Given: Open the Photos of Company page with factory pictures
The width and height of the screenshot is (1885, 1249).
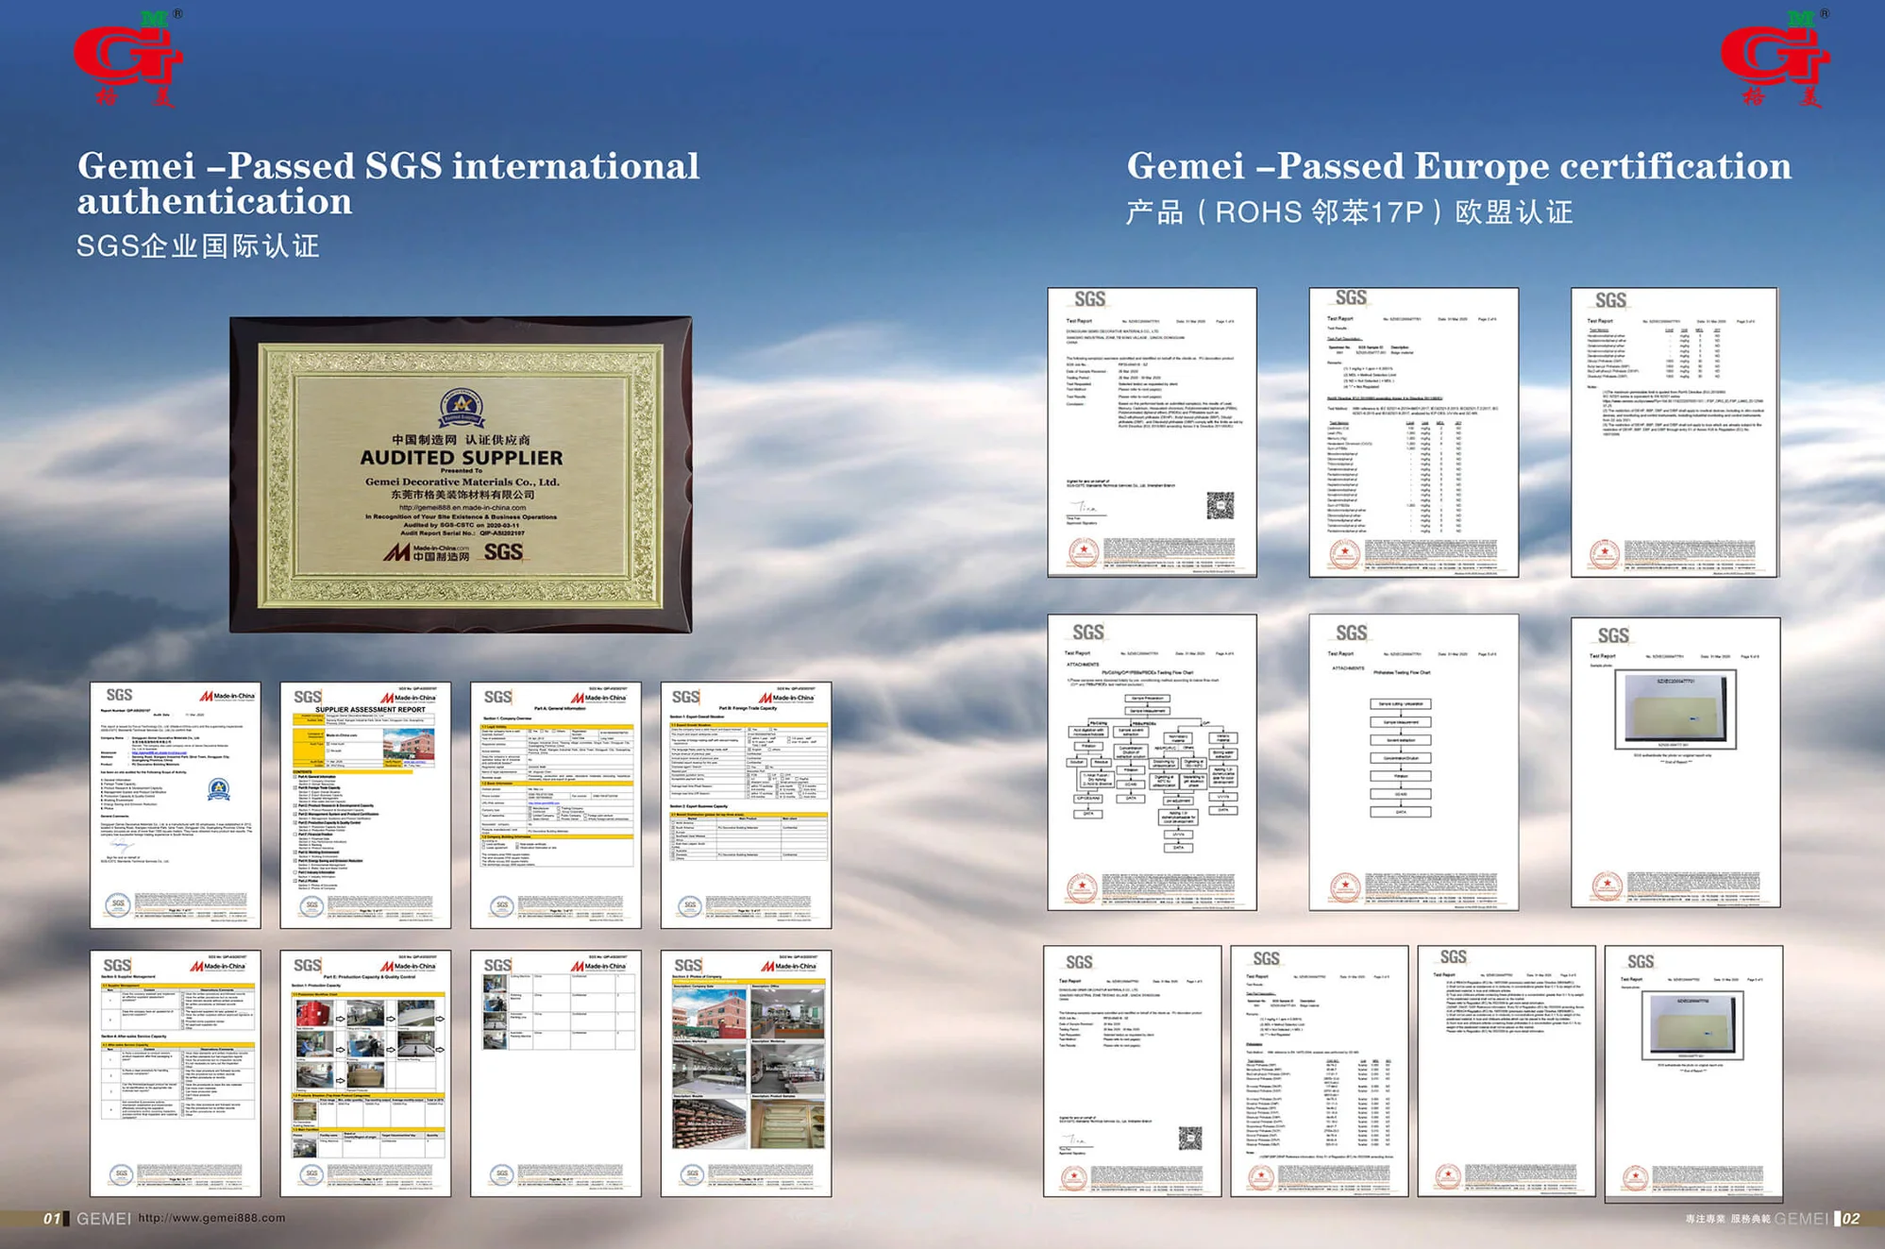Looking at the screenshot, I should click(746, 1073).
